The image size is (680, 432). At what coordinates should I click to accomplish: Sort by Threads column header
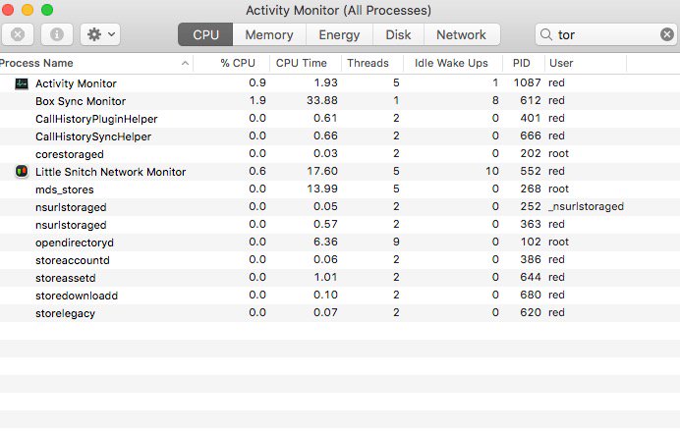(368, 63)
